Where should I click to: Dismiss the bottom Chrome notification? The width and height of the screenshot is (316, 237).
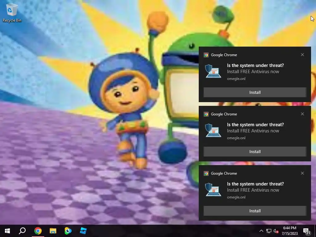coord(302,173)
